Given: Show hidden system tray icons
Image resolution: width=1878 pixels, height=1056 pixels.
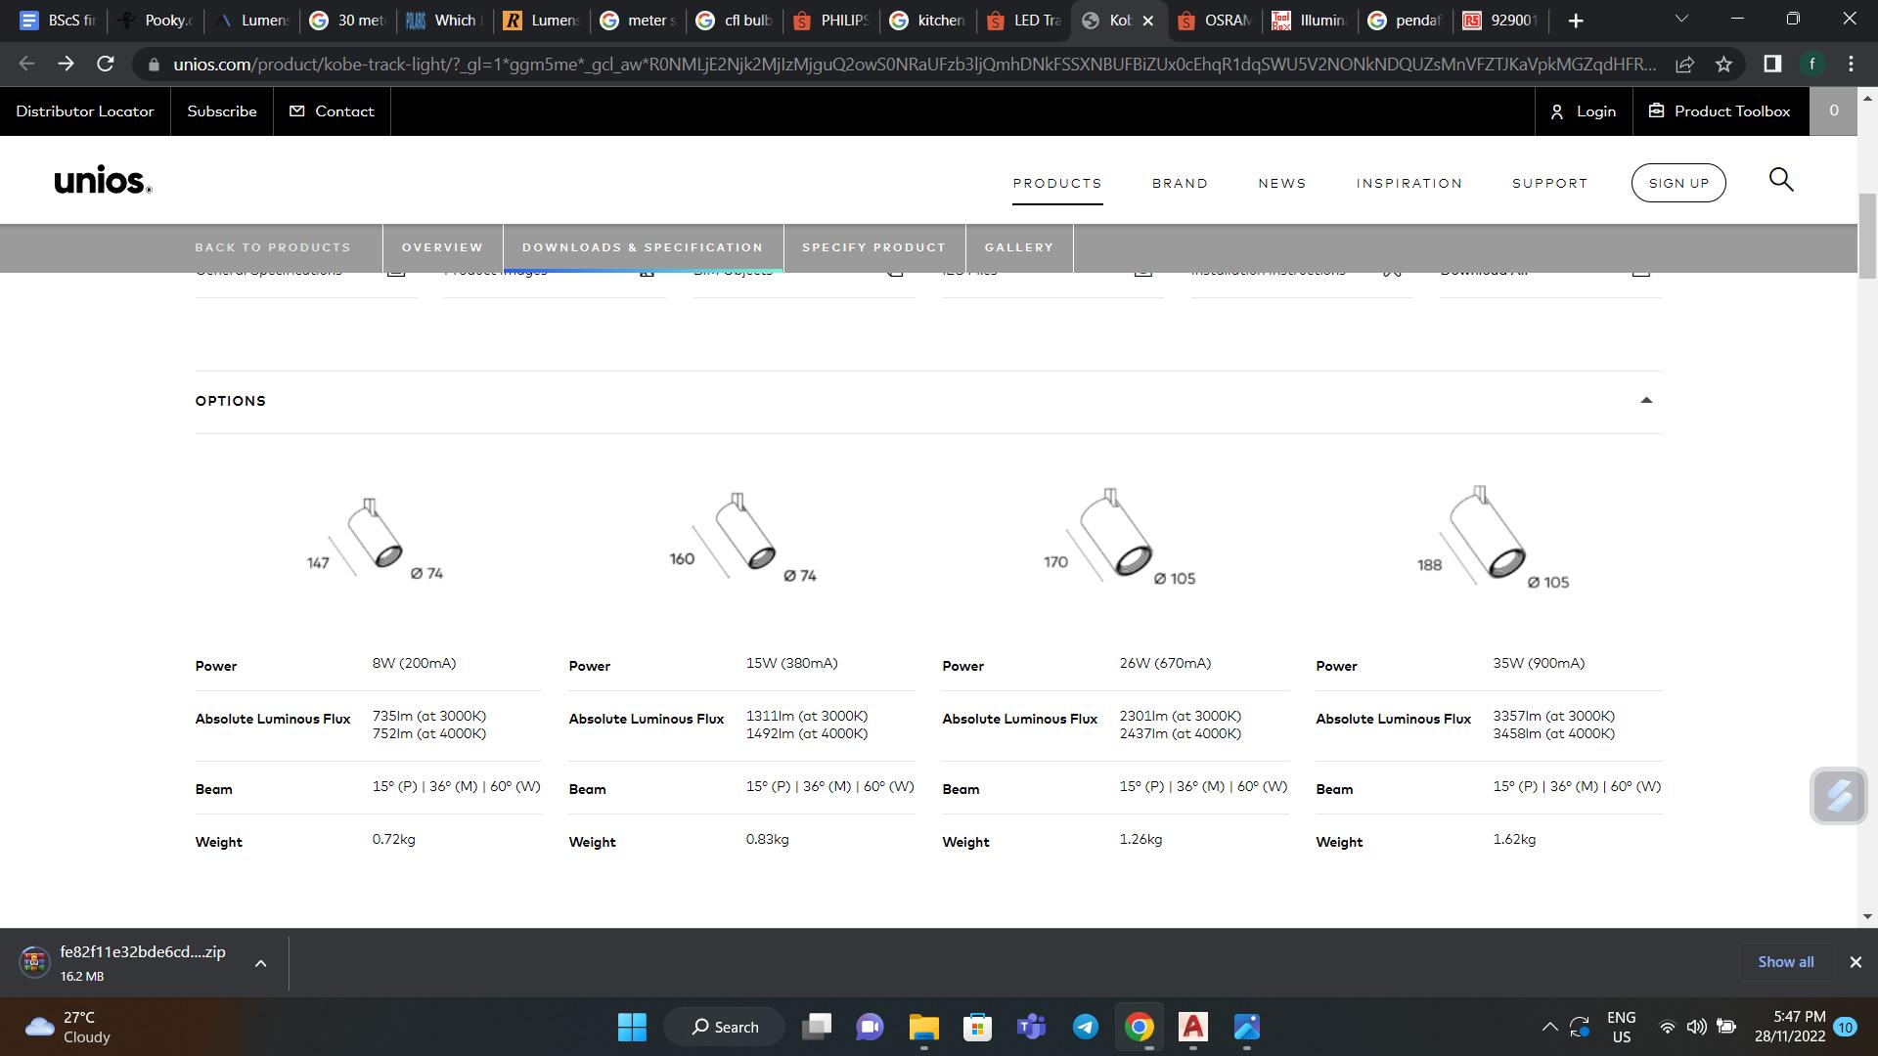Looking at the screenshot, I should (x=1549, y=1027).
